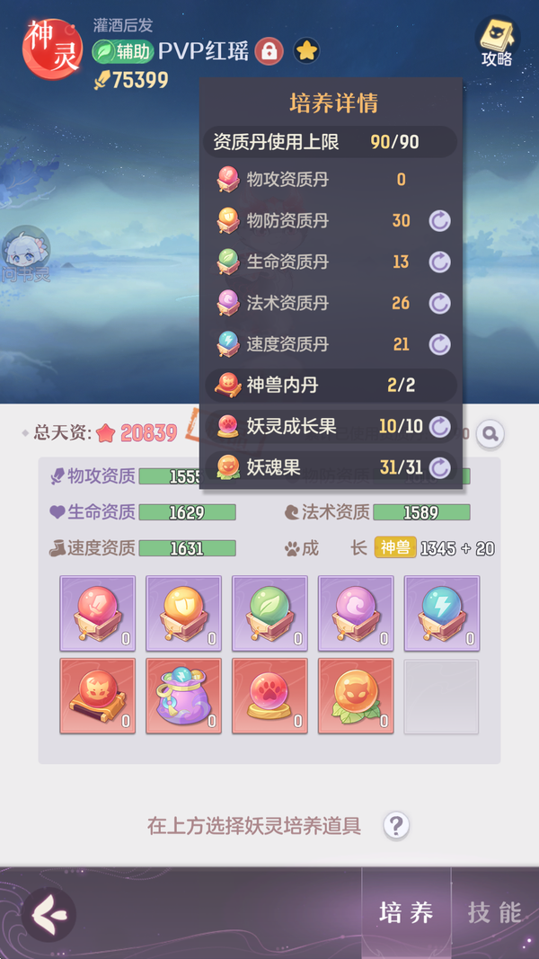Image resolution: width=539 pixels, height=959 pixels.
Task: Switch to the 培养 tab
Action: [406, 913]
